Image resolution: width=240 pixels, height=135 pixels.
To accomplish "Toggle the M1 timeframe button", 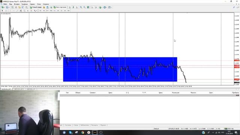I will [40, 11].
